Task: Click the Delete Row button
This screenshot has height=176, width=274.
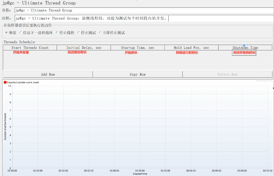Action: tap(227, 74)
